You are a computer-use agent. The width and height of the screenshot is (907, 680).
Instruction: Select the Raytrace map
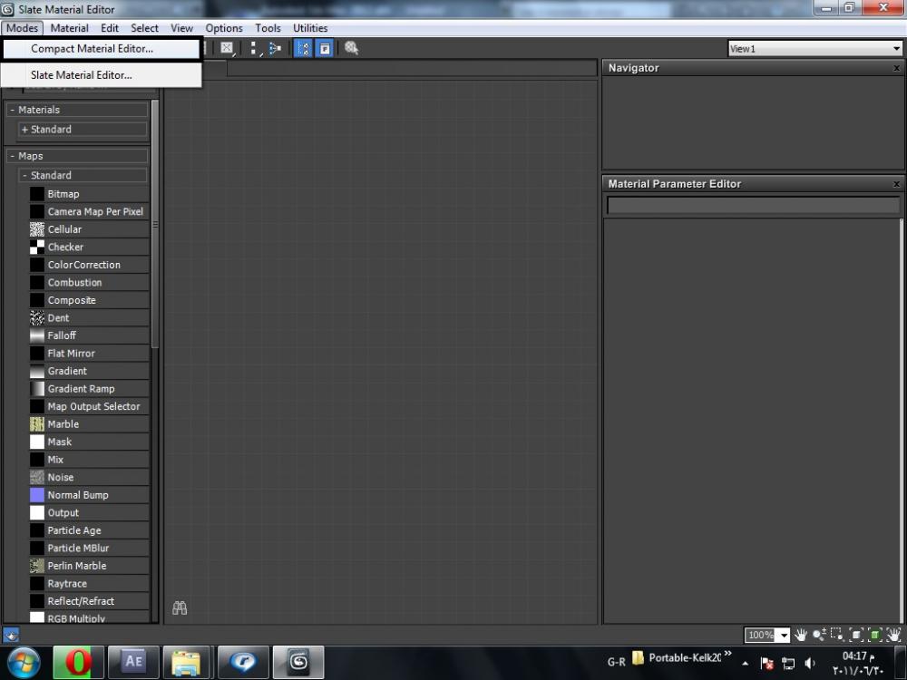pyautogui.click(x=89, y=584)
